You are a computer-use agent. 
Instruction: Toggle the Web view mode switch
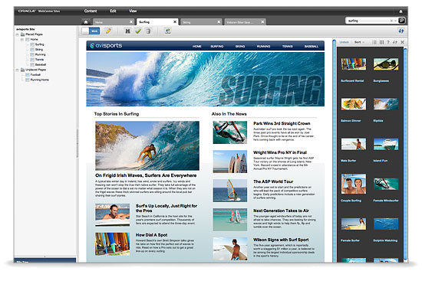91,31
